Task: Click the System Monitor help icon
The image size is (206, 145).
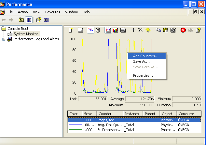Action: [198, 30]
